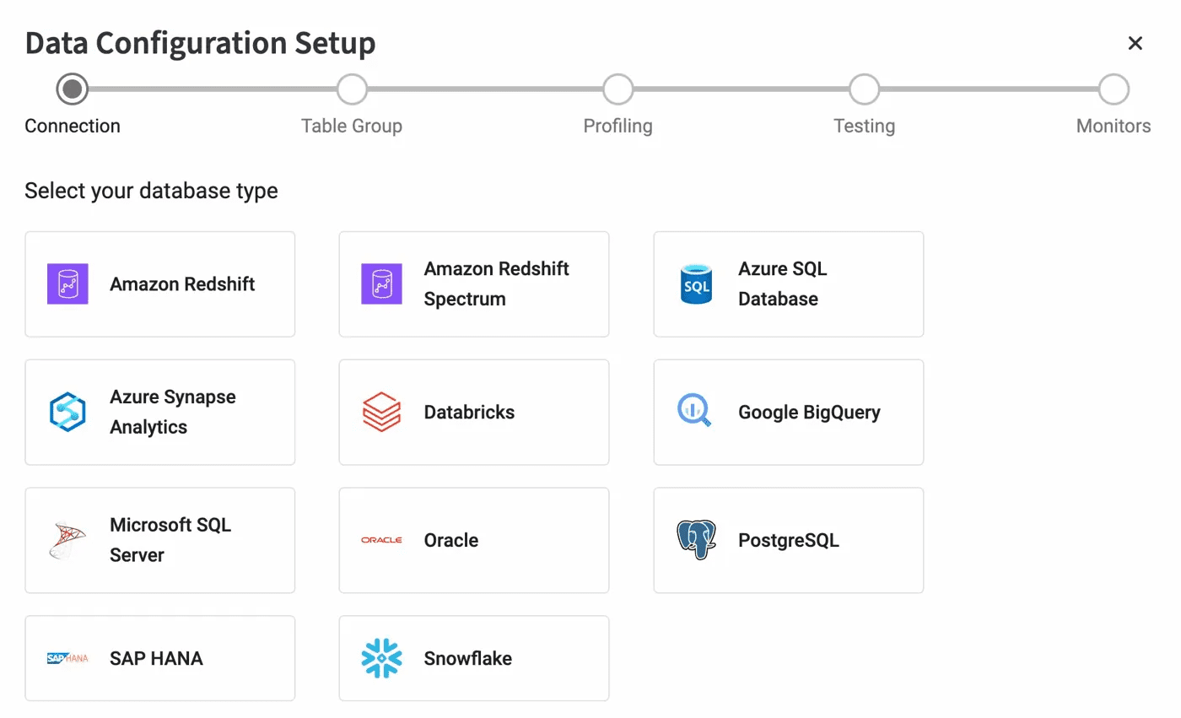Click the Amazon Redshift logo icon
The image size is (1181, 718).
tap(67, 284)
